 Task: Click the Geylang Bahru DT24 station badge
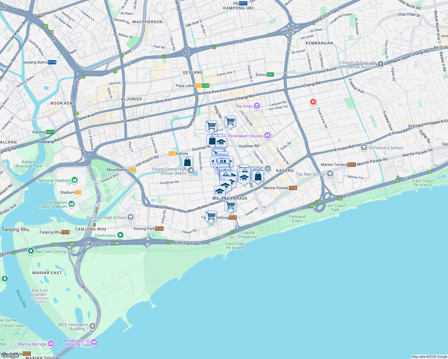[52, 62]
